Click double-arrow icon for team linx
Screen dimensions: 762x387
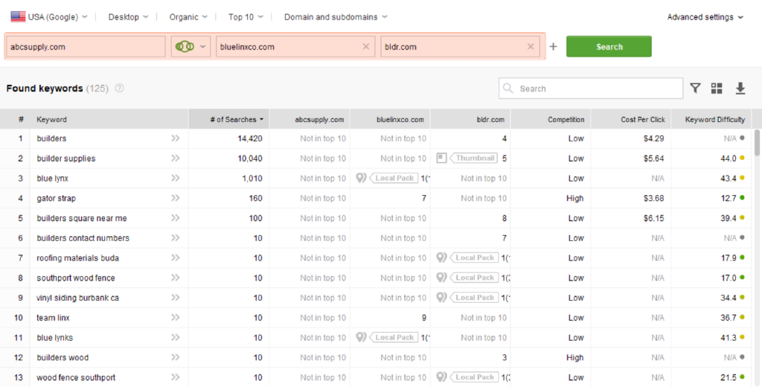point(176,318)
